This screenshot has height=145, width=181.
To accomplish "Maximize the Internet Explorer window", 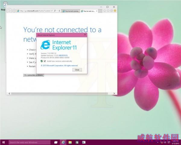I will click(x=107, y=7).
